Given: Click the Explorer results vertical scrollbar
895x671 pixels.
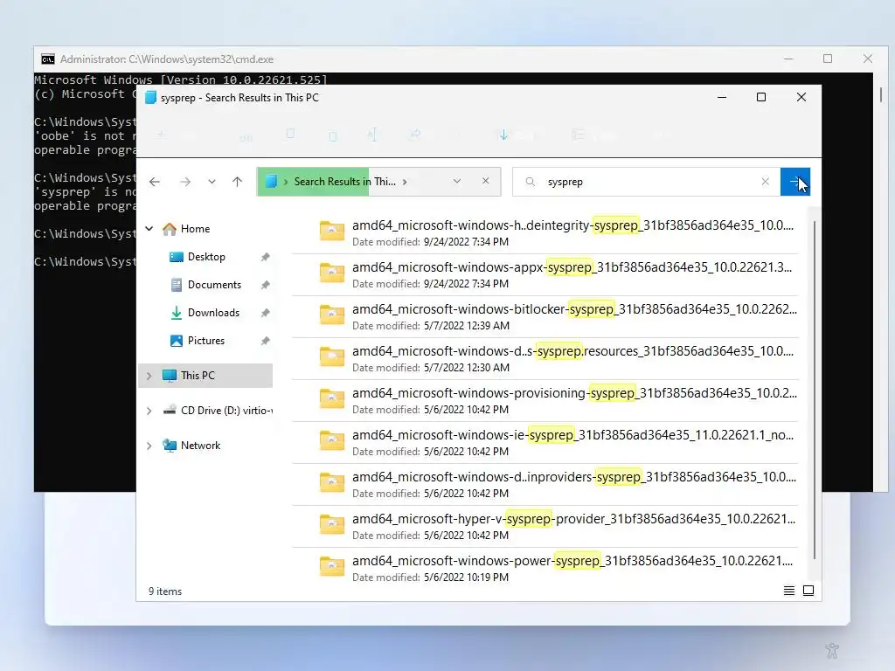Looking at the screenshot, I should click(815, 389).
